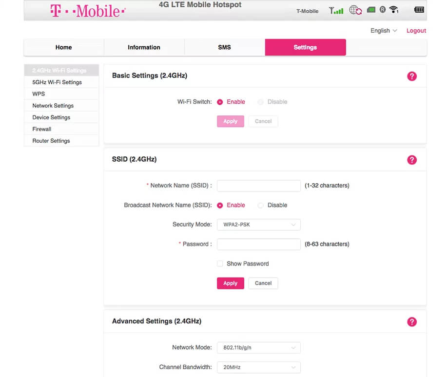Expand the Network Mode dropdown
This screenshot has height=377, width=448.
point(258,348)
